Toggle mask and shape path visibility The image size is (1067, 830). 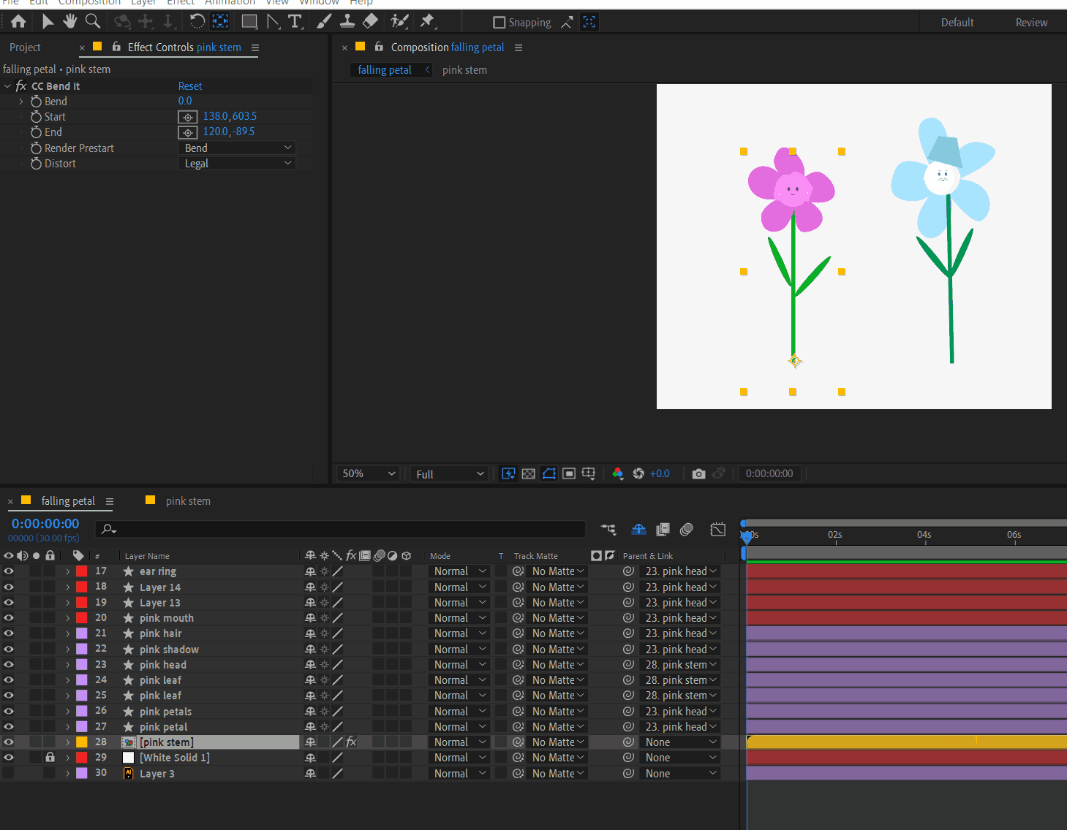[549, 473]
